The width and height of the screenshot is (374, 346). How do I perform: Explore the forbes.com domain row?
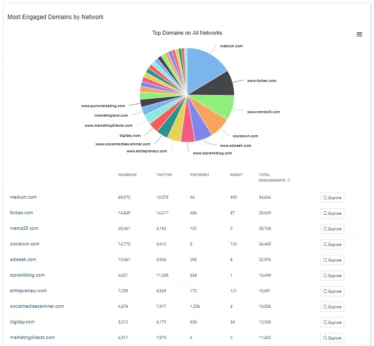coord(332,213)
